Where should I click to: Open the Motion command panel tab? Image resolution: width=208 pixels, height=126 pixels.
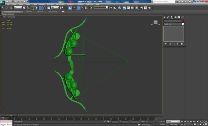click(175, 17)
